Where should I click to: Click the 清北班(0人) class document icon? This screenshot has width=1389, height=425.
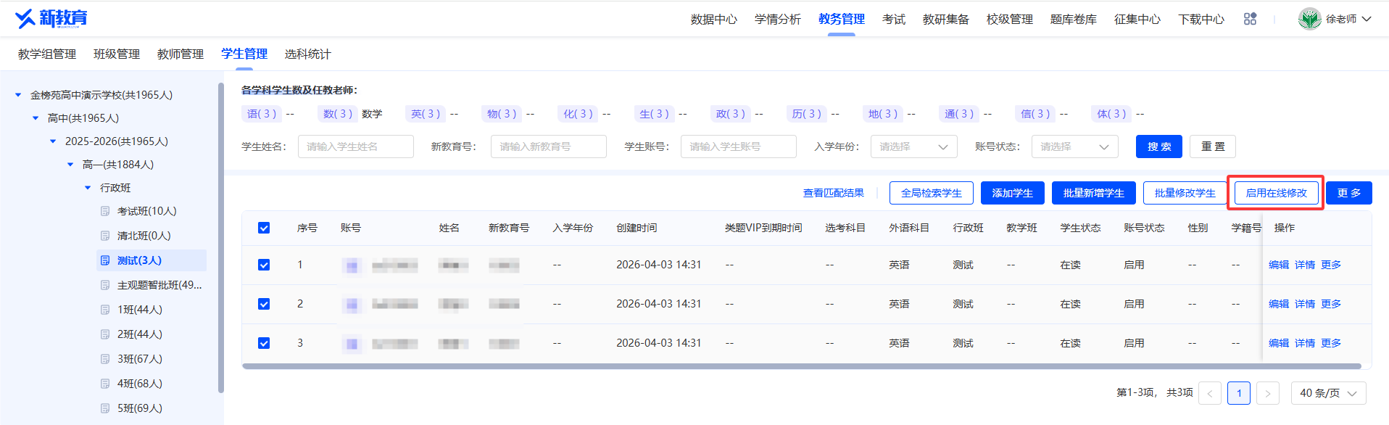(x=105, y=236)
